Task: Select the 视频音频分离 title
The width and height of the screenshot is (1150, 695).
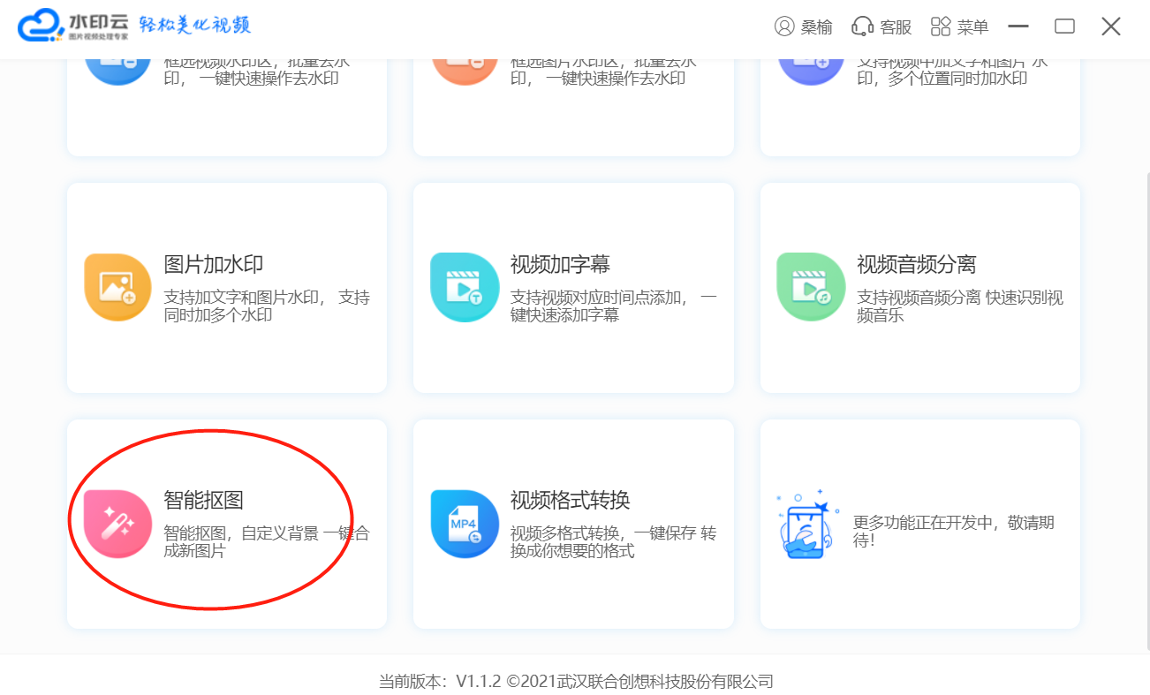Action: (x=916, y=264)
